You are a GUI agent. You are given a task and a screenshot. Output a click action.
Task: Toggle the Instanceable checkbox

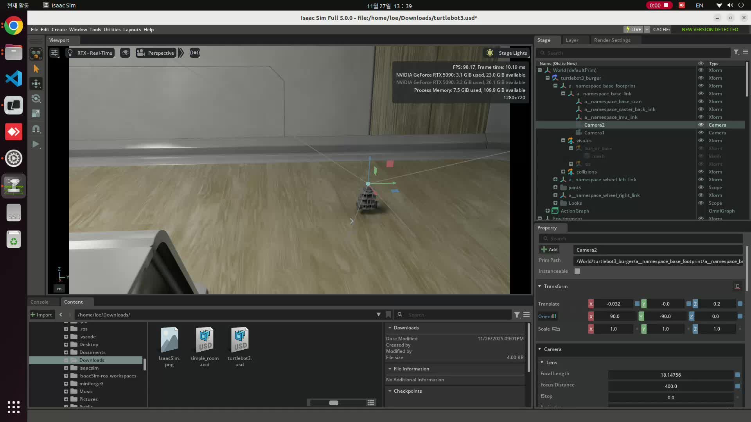(x=577, y=271)
